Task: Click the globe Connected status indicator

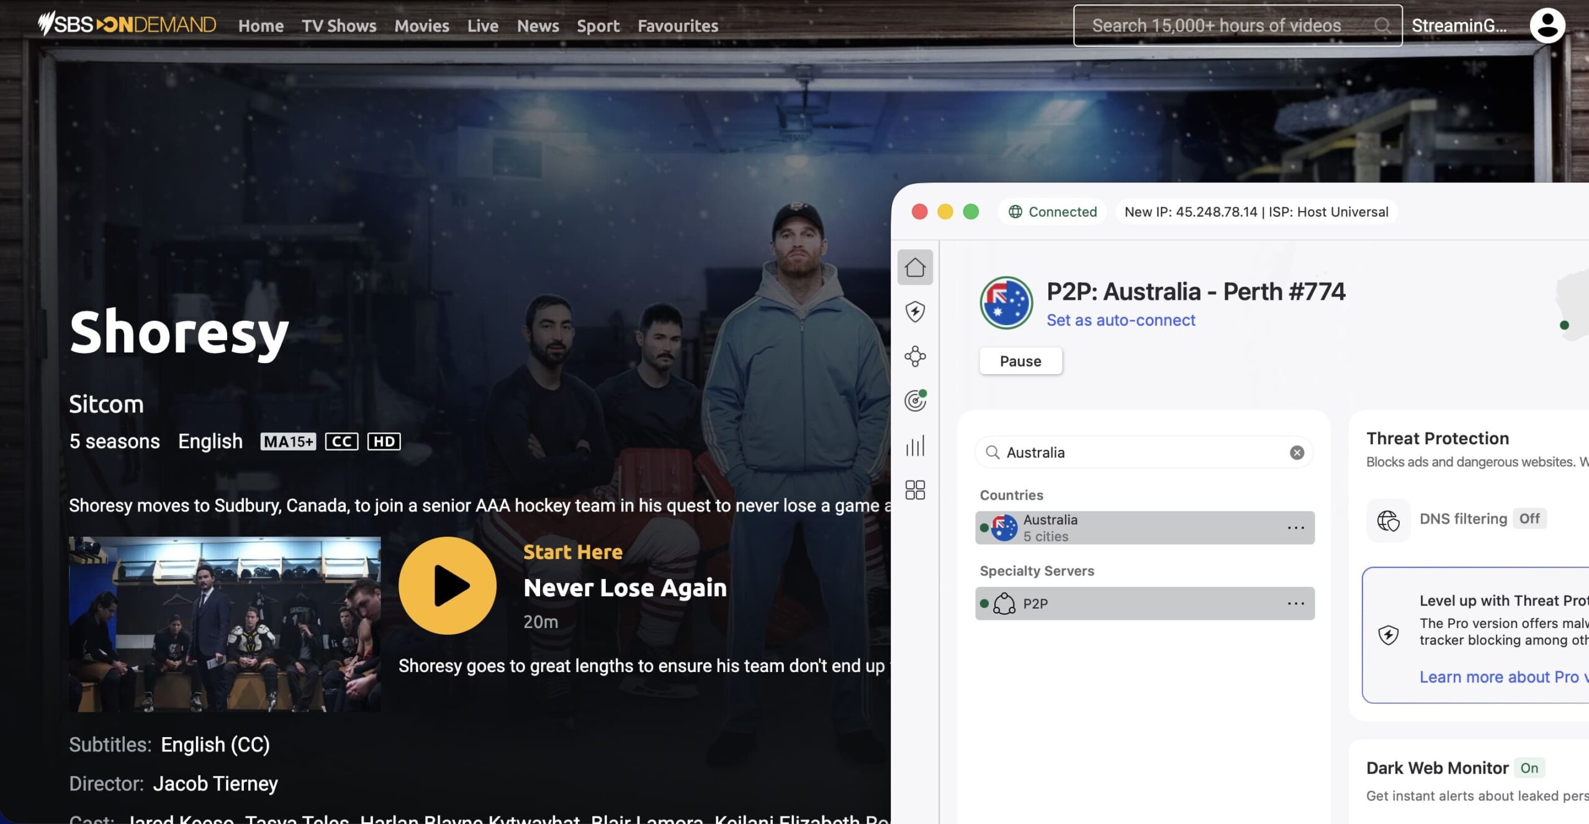Action: (x=1051, y=212)
